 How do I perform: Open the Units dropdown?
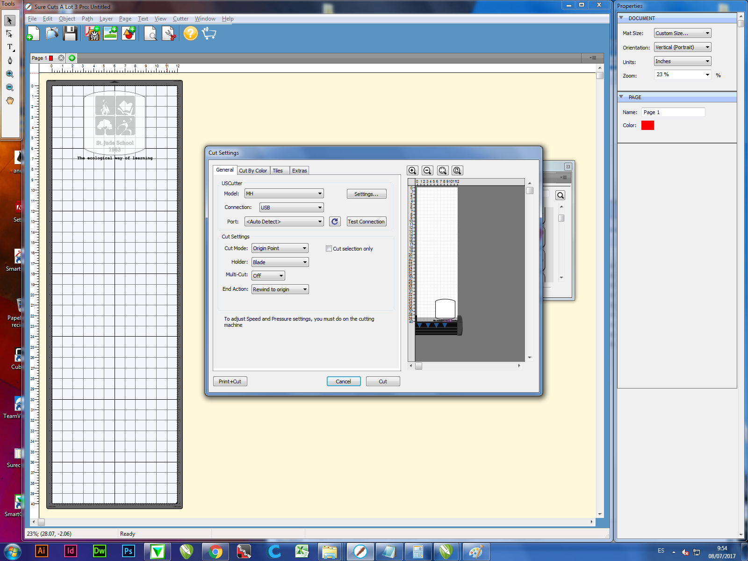(x=683, y=61)
